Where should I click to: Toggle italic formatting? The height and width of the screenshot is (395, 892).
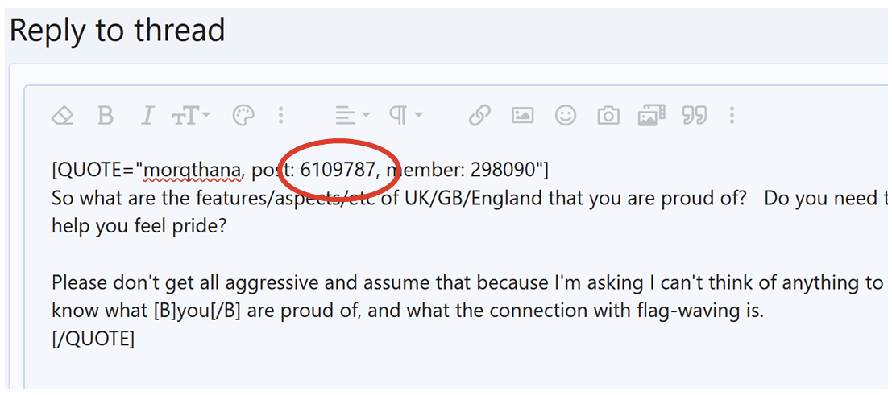click(x=147, y=117)
